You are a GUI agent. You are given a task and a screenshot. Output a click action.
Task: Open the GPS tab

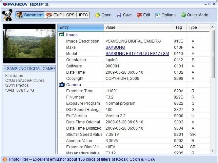[x=70, y=15]
